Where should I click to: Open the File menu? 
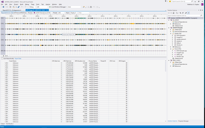[x=2, y=4]
